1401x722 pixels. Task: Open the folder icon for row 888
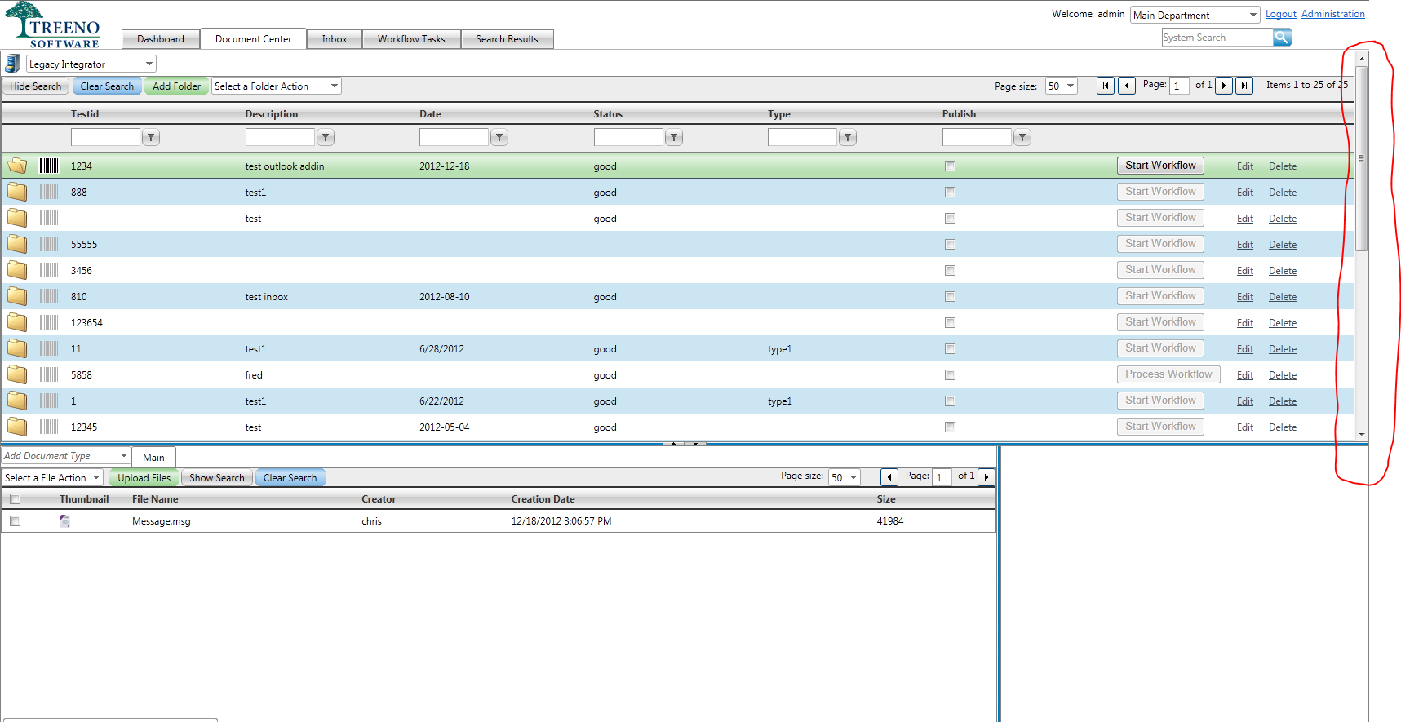tap(17, 193)
